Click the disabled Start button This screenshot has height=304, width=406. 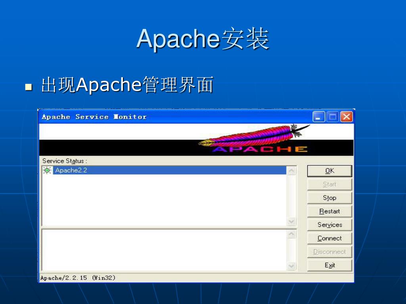click(x=329, y=184)
